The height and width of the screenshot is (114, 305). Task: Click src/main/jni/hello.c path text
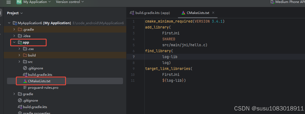pos(184,45)
